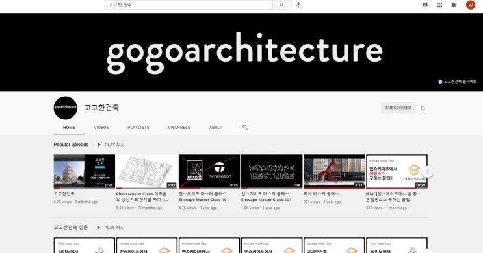Image resolution: width=483 pixels, height=253 pixels.
Task: Open the red sculpture 1:11 thumbnail
Action: 334,171
